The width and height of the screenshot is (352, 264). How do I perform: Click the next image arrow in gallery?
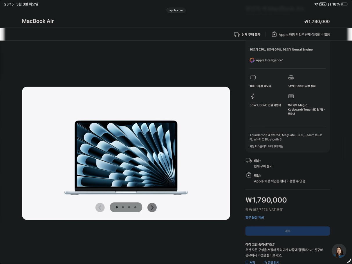tap(152, 207)
